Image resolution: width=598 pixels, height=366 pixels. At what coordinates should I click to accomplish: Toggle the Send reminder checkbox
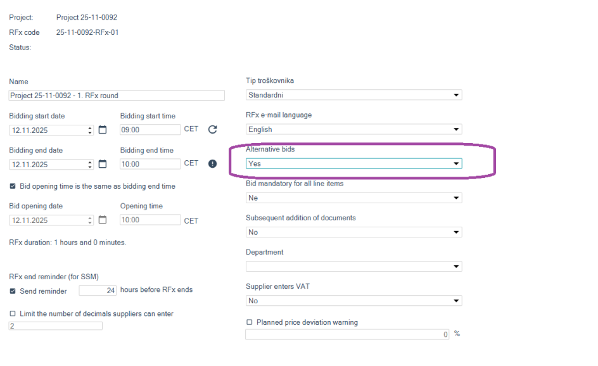[x=13, y=291]
